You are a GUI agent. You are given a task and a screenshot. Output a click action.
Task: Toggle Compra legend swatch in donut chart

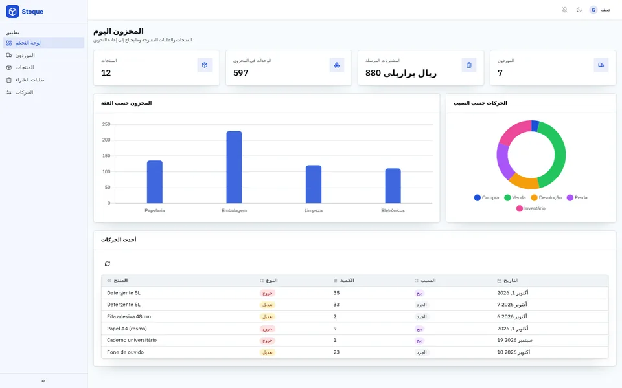(x=478, y=198)
